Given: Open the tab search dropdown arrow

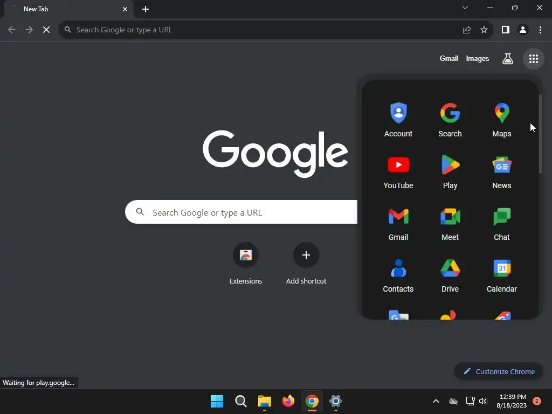Looking at the screenshot, I should (465, 8).
